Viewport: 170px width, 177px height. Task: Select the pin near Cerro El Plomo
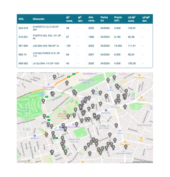click(x=114, y=77)
